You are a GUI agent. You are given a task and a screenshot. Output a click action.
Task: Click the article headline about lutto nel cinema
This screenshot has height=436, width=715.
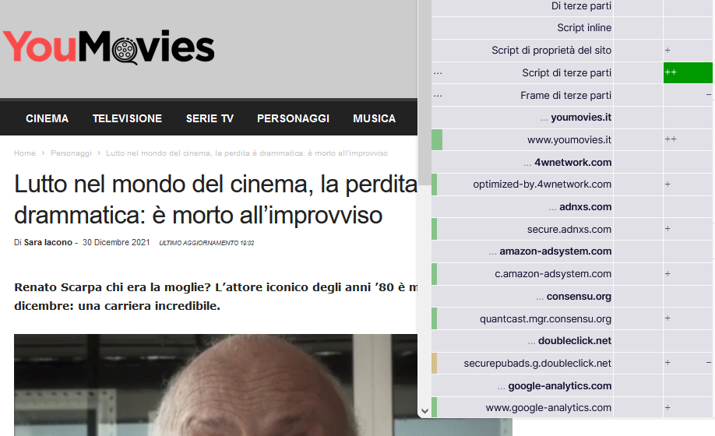click(x=216, y=199)
